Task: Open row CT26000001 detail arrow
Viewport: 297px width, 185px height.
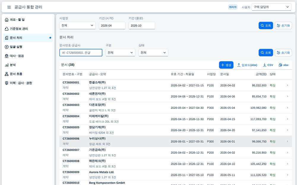Action: coord(287,85)
